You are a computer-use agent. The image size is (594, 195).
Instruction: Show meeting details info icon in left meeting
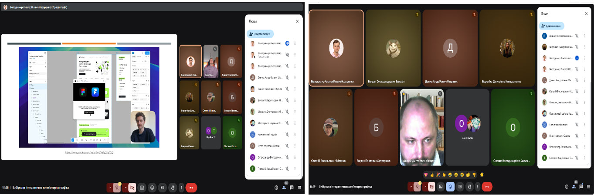(x=276, y=188)
